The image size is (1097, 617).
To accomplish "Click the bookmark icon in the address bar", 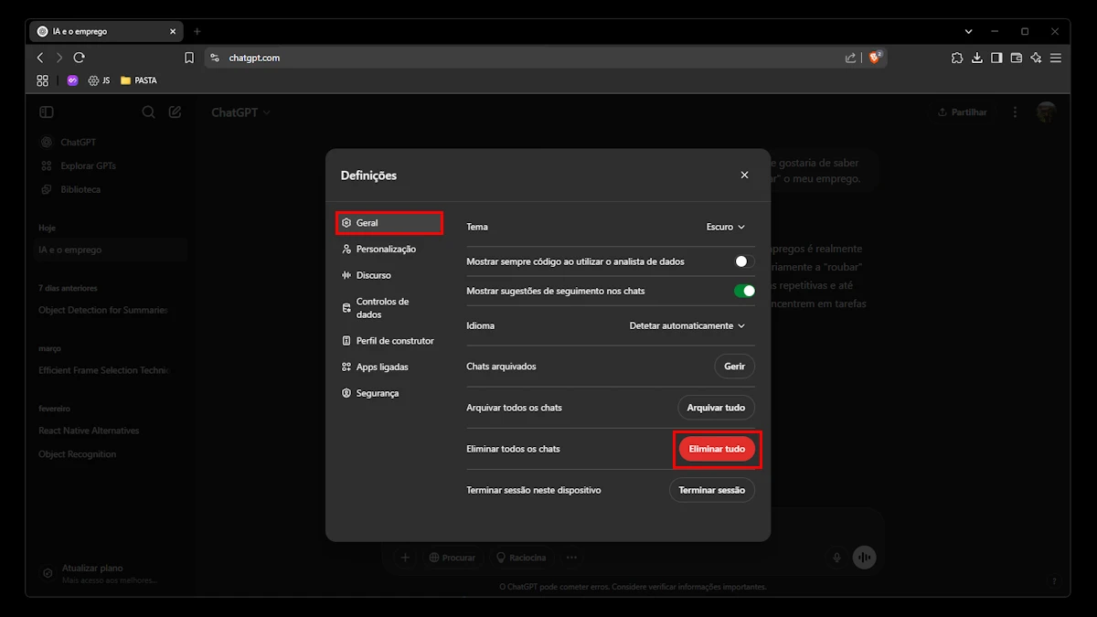I will tap(189, 58).
